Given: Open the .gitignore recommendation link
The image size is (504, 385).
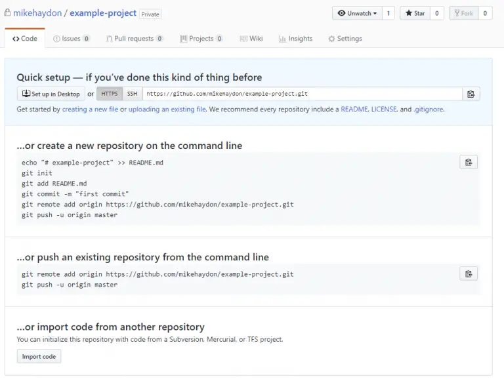Looking at the screenshot, I should point(429,110).
